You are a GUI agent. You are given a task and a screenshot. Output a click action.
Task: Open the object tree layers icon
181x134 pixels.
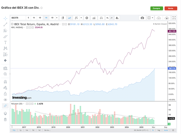pos(5,113)
